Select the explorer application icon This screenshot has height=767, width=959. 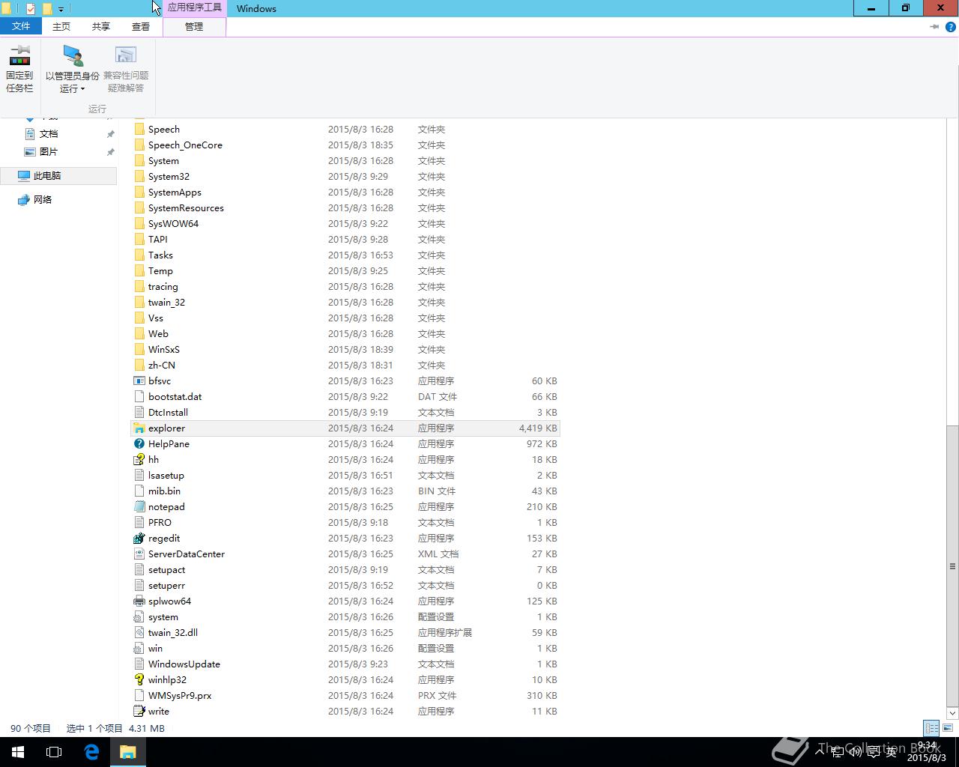tap(139, 428)
